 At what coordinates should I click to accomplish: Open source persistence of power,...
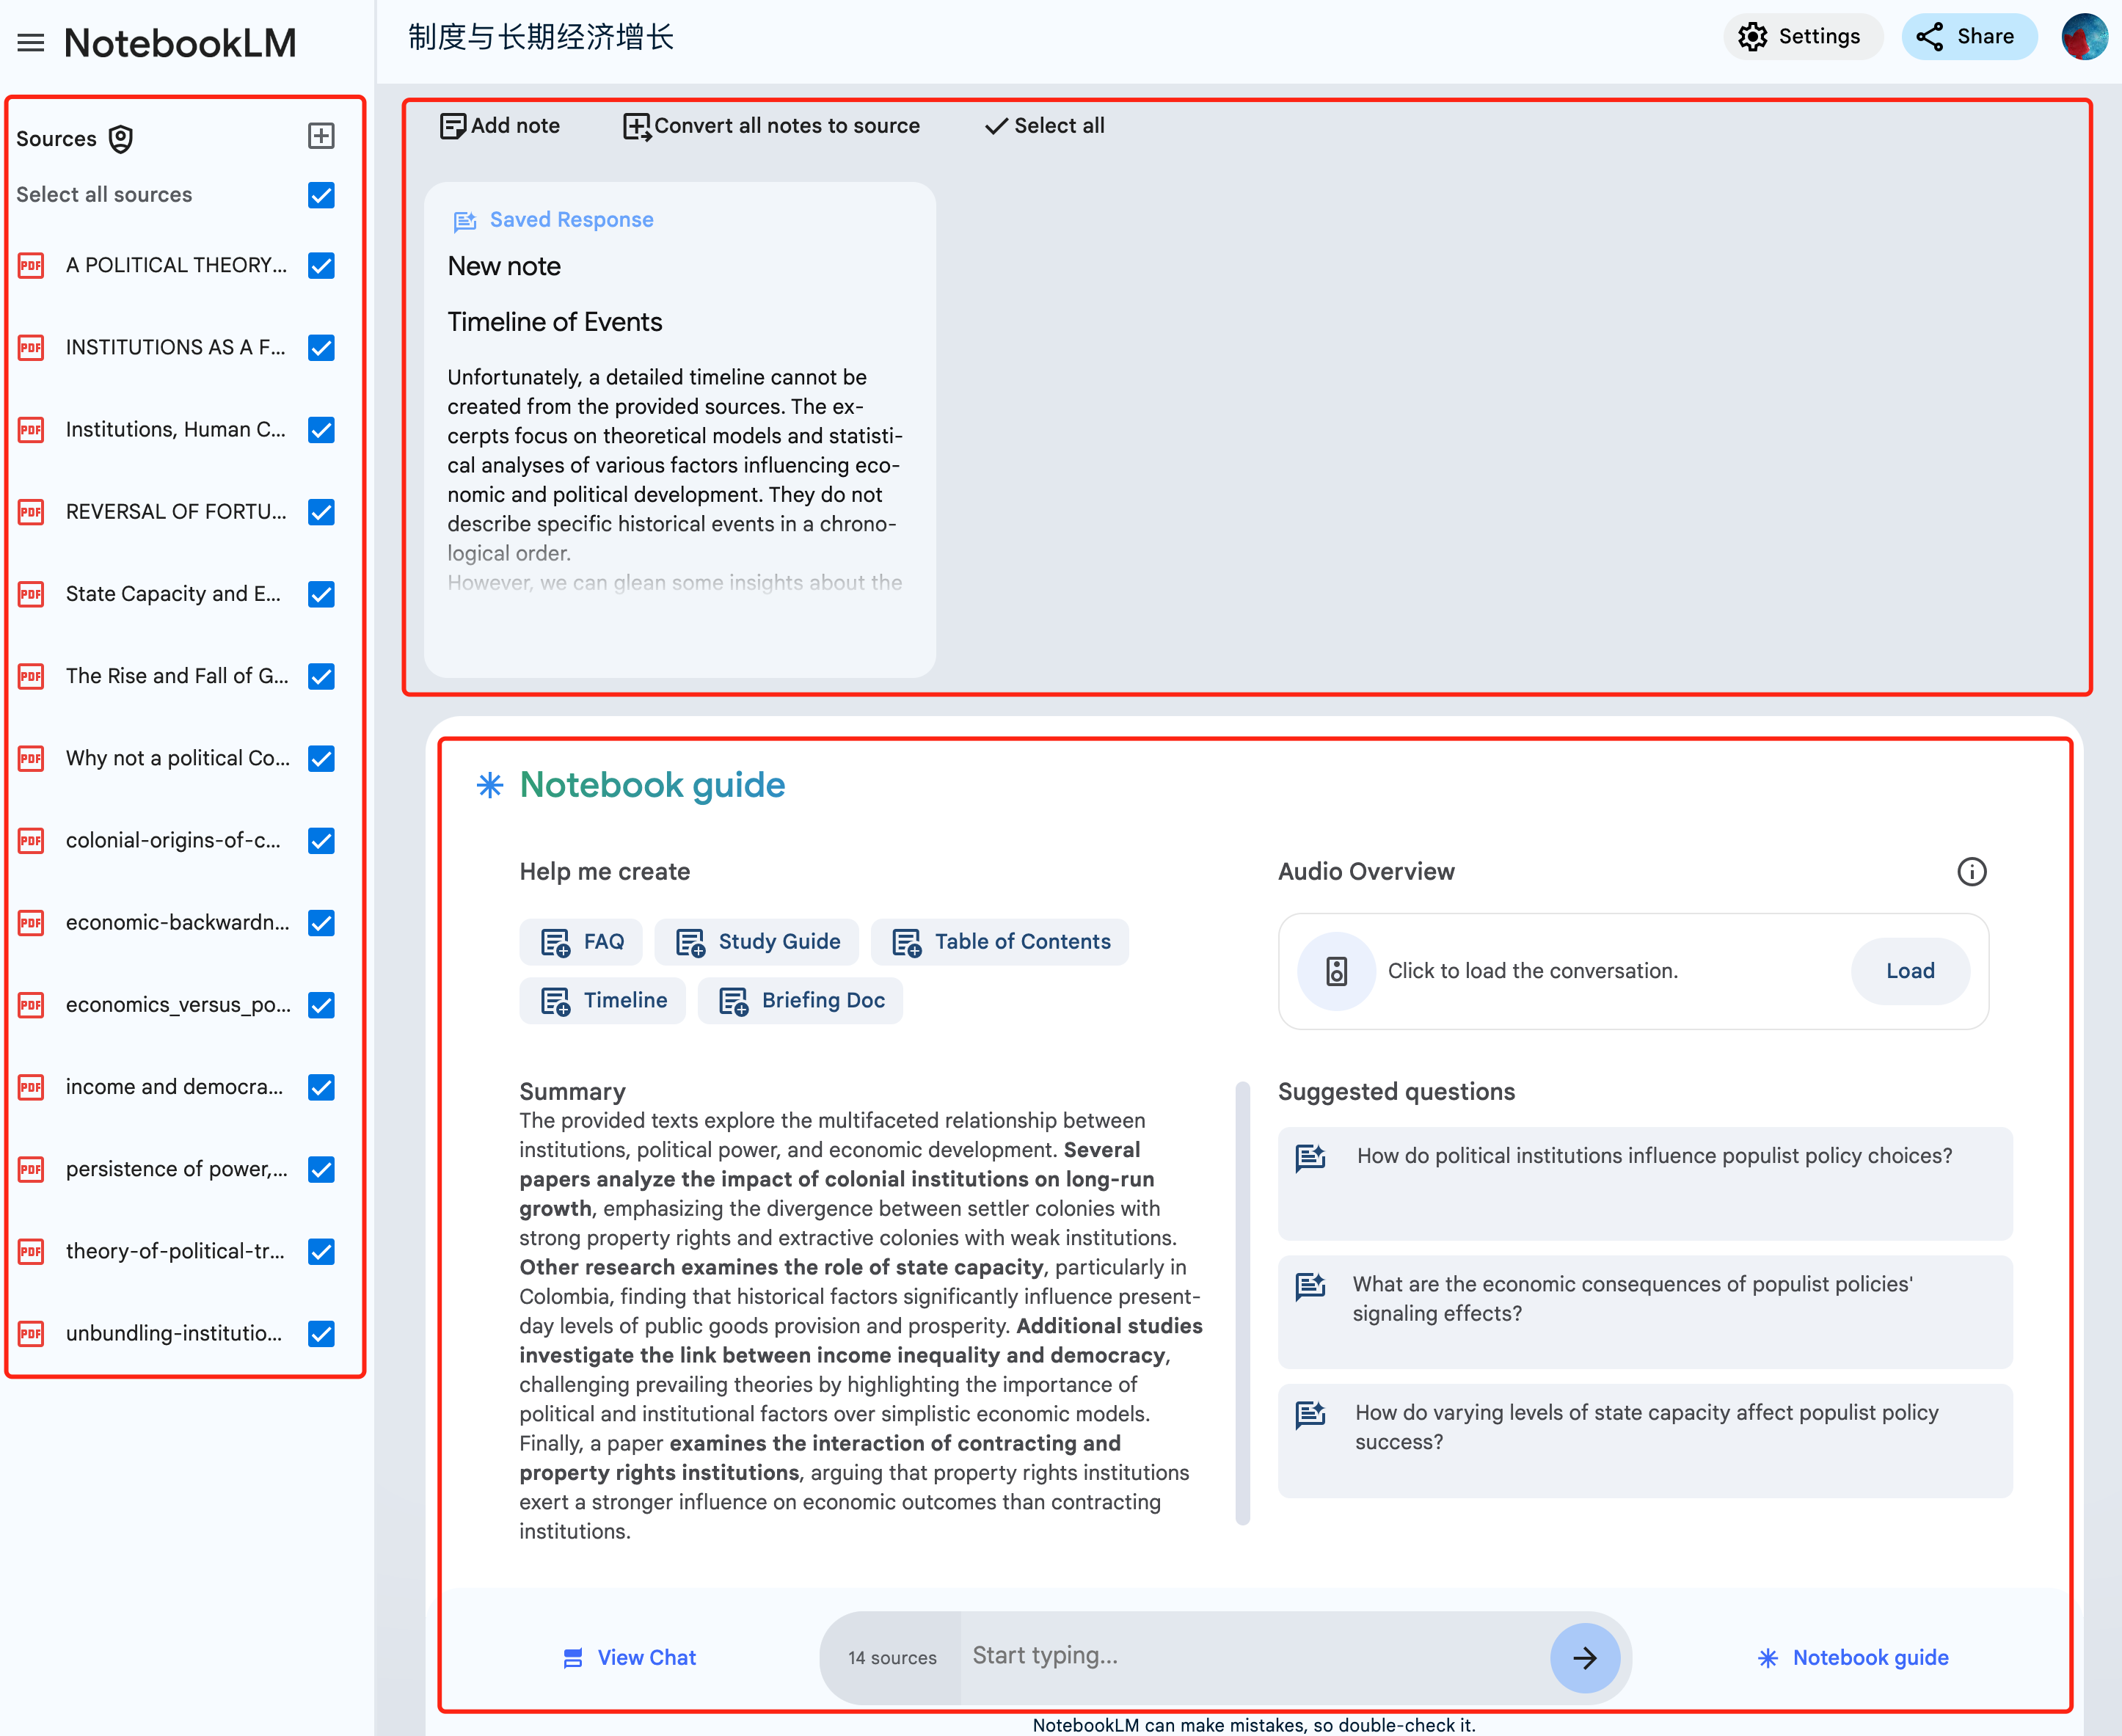(176, 1169)
